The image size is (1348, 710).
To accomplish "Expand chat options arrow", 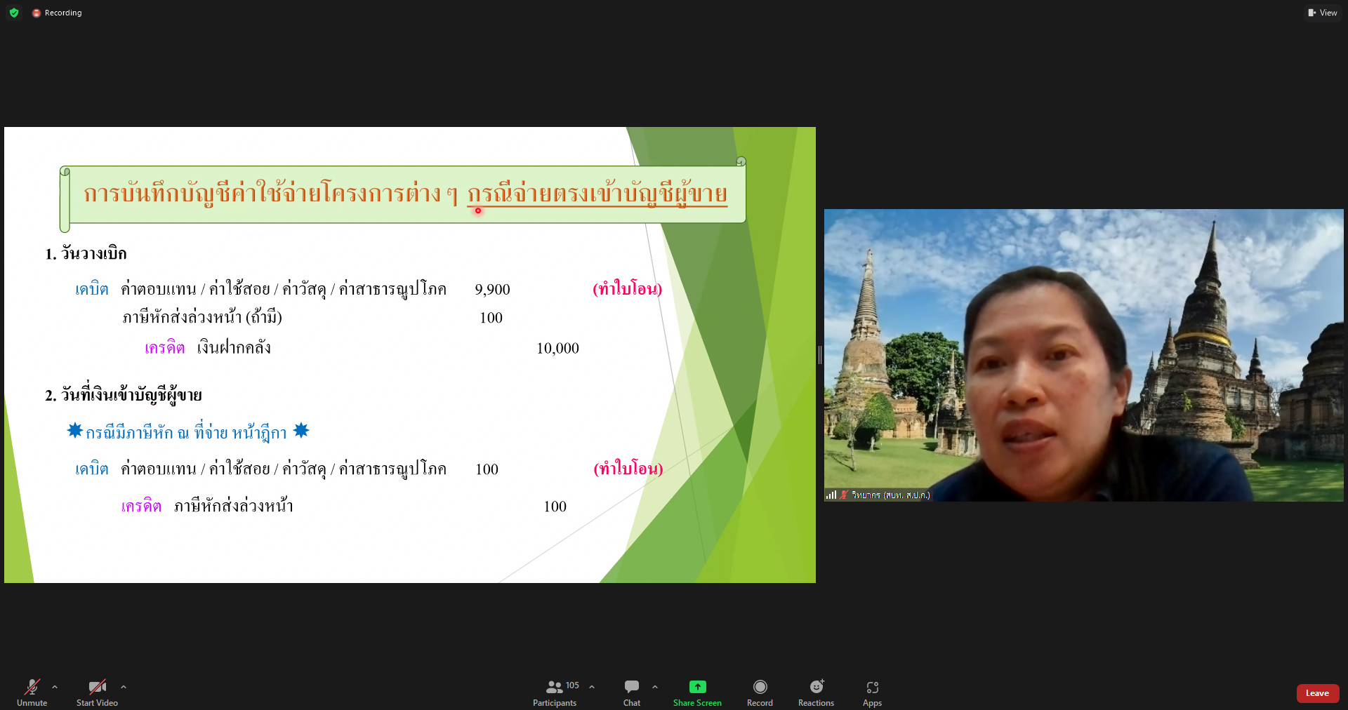I will click(x=655, y=687).
